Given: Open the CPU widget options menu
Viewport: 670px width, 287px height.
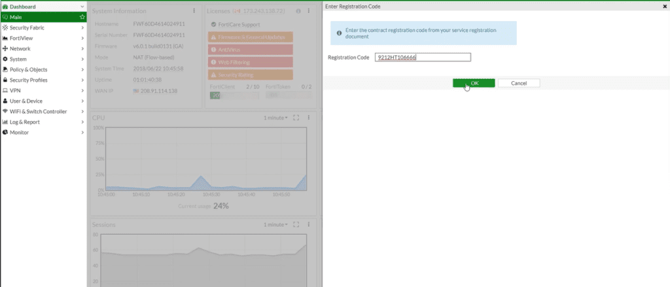Looking at the screenshot, I should pos(309,118).
